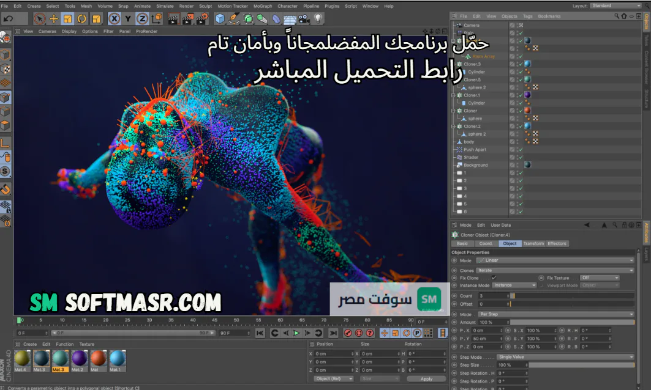The height and width of the screenshot is (390, 651).
Task: Click Go to End playback button
Action: click(333, 333)
